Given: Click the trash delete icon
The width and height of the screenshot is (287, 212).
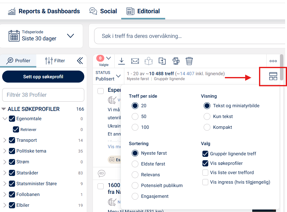Looking at the screenshot, I should 189,61.
